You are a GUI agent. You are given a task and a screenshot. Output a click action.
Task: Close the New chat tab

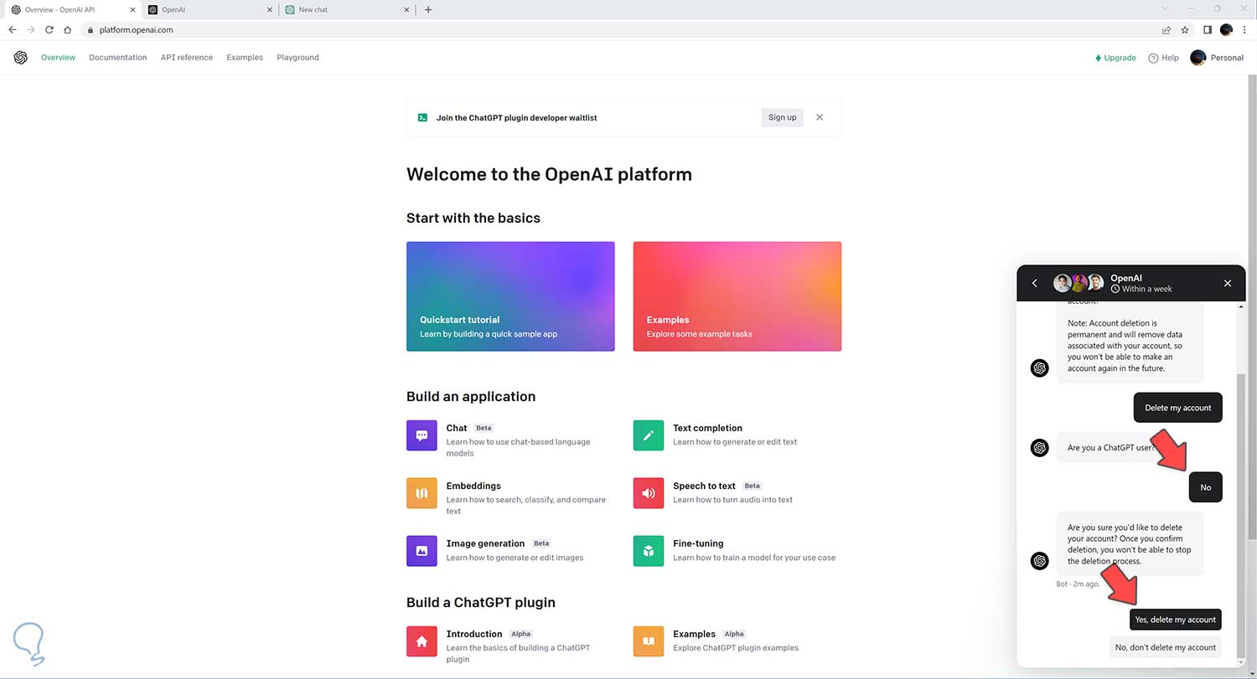tap(406, 10)
